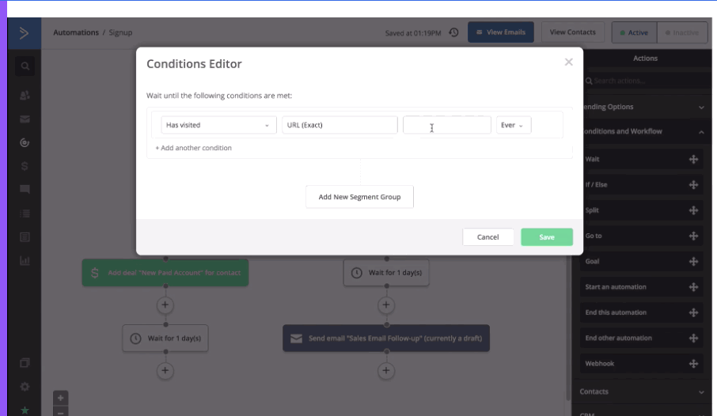Select the Split action in Actions panel
Viewport: 717px width, 416px height.
[x=642, y=210]
